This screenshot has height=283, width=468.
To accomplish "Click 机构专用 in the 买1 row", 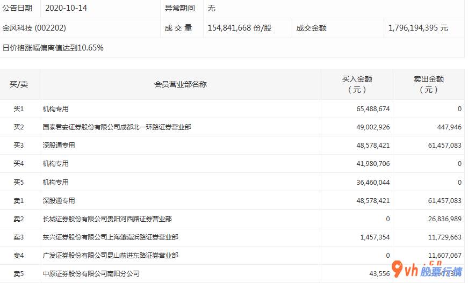I will point(55,109).
